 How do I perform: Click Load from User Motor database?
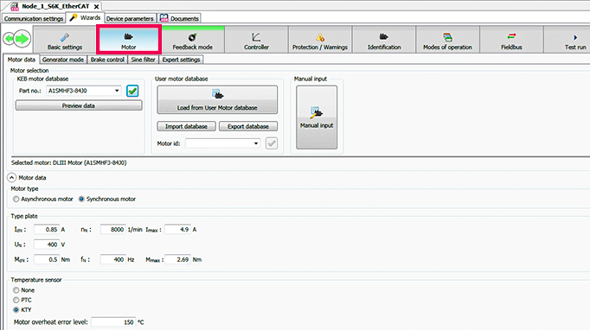217,99
